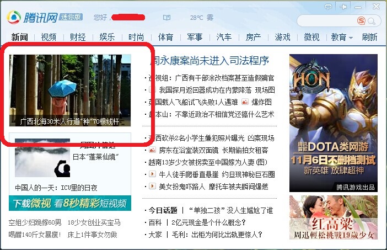The image size is (387, 250).
Task: Switch to the 视频 tab
Action: pyautogui.click(x=49, y=38)
